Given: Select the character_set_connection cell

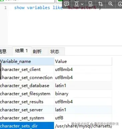Looking at the screenshot, I should pyautogui.click(x=27, y=78).
